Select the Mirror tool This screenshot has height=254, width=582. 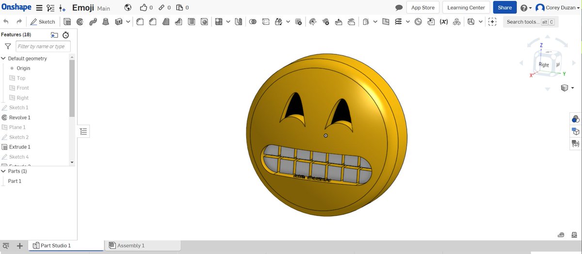238,22
